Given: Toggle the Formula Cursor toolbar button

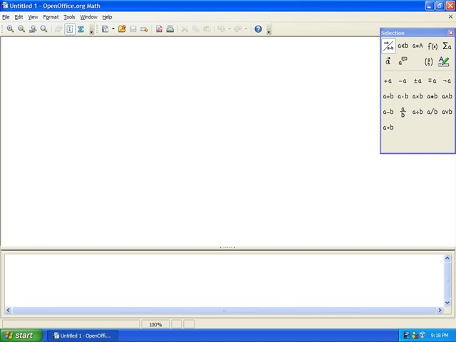Looking at the screenshot, I should [70, 28].
